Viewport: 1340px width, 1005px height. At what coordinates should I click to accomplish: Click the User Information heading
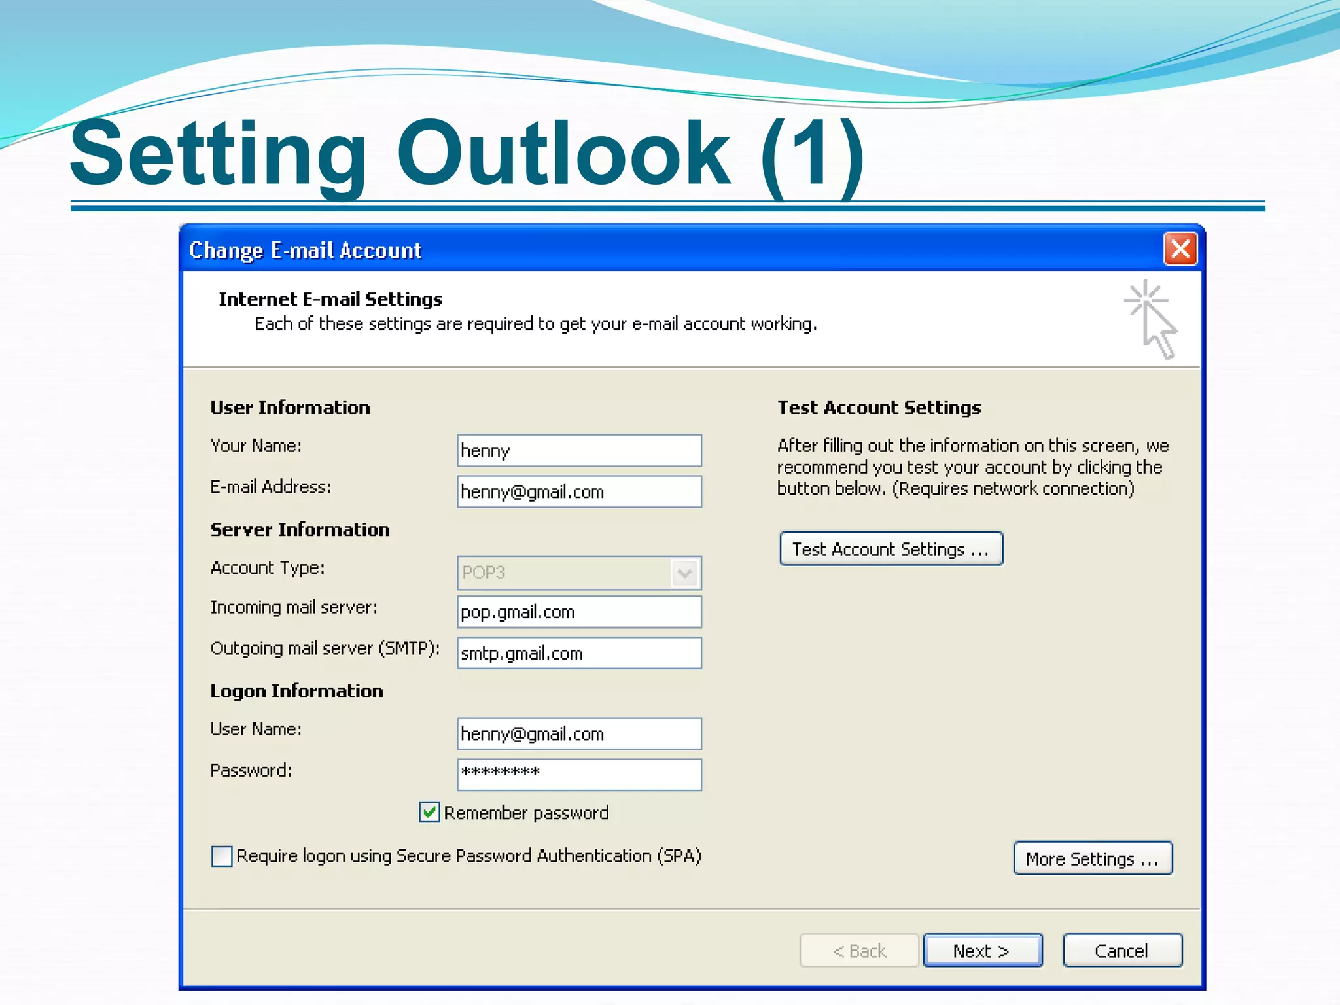290,408
